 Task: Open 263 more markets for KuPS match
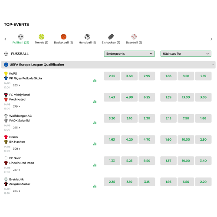[16, 85]
